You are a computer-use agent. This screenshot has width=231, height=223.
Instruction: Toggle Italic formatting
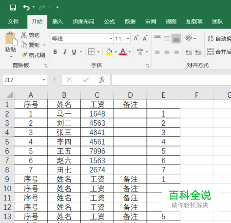tap(65, 52)
